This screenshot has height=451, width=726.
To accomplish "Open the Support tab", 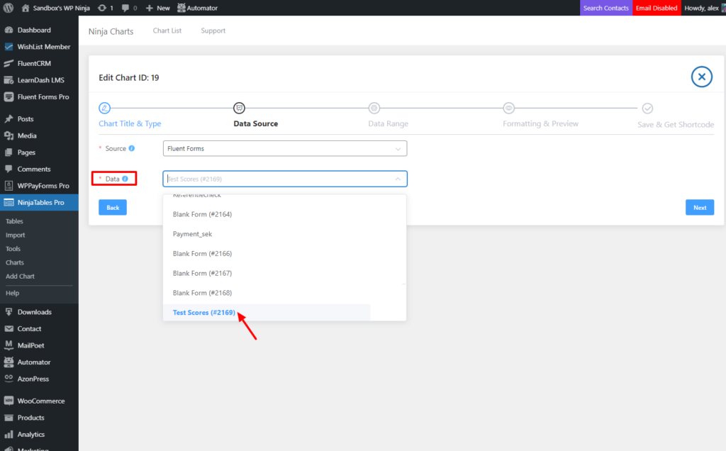I will click(213, 30).
